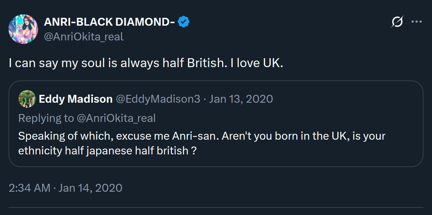Viewport: 432px width, 215px height.
Task: Click the "ethnicity half japanese half british ?" line
Action: coord(107,151)
